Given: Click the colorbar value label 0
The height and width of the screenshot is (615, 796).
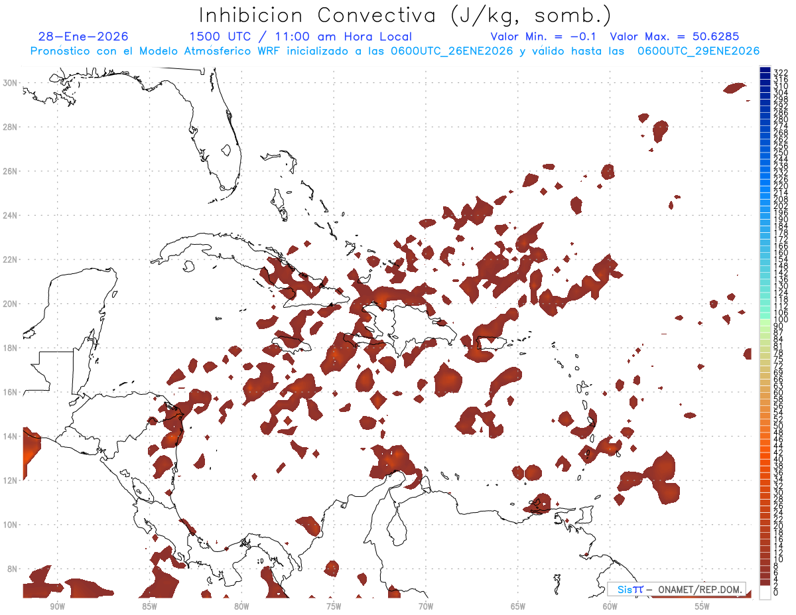Looking at the screenshot, I should 776,592.
